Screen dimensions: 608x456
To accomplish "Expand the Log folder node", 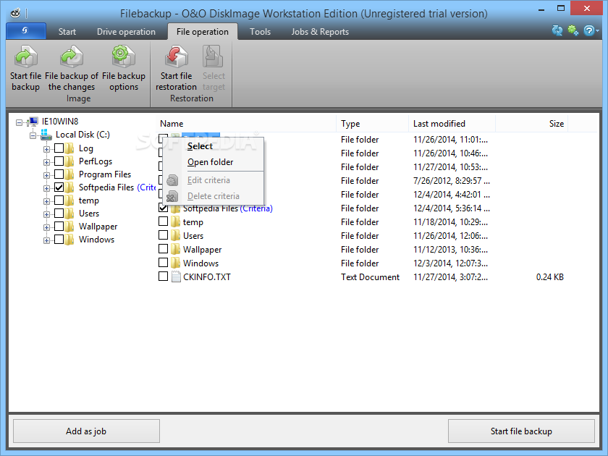I will point(46,149).
